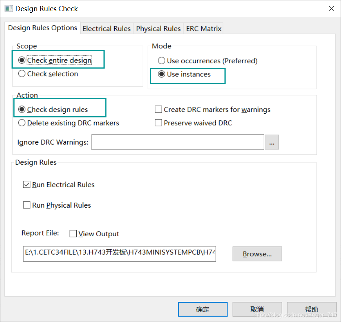Screen dimensions: 341x322
Task: Close the Design Rules Check dialog
Action: (330, 9)
